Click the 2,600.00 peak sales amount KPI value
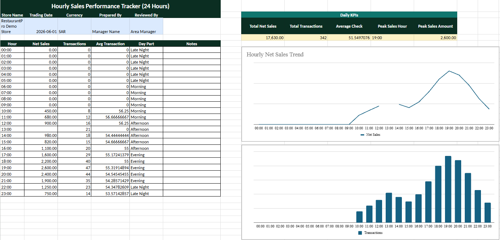The height and width of the screenshot is (240, 500). click(x=435, y=38)
